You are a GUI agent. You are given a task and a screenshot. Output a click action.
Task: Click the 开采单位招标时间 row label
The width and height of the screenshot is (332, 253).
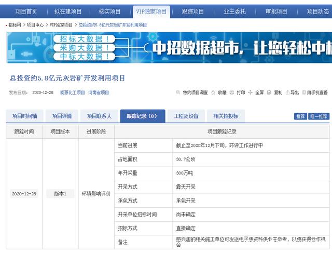tap(137, 215)
